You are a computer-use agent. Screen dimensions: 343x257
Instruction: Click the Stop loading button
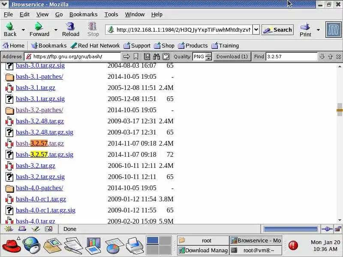click(x=93, y=29)
